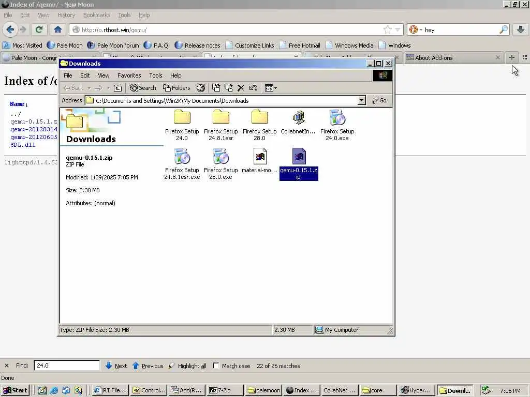Close the find bar

pyautogui.click(x=6, y=365)
